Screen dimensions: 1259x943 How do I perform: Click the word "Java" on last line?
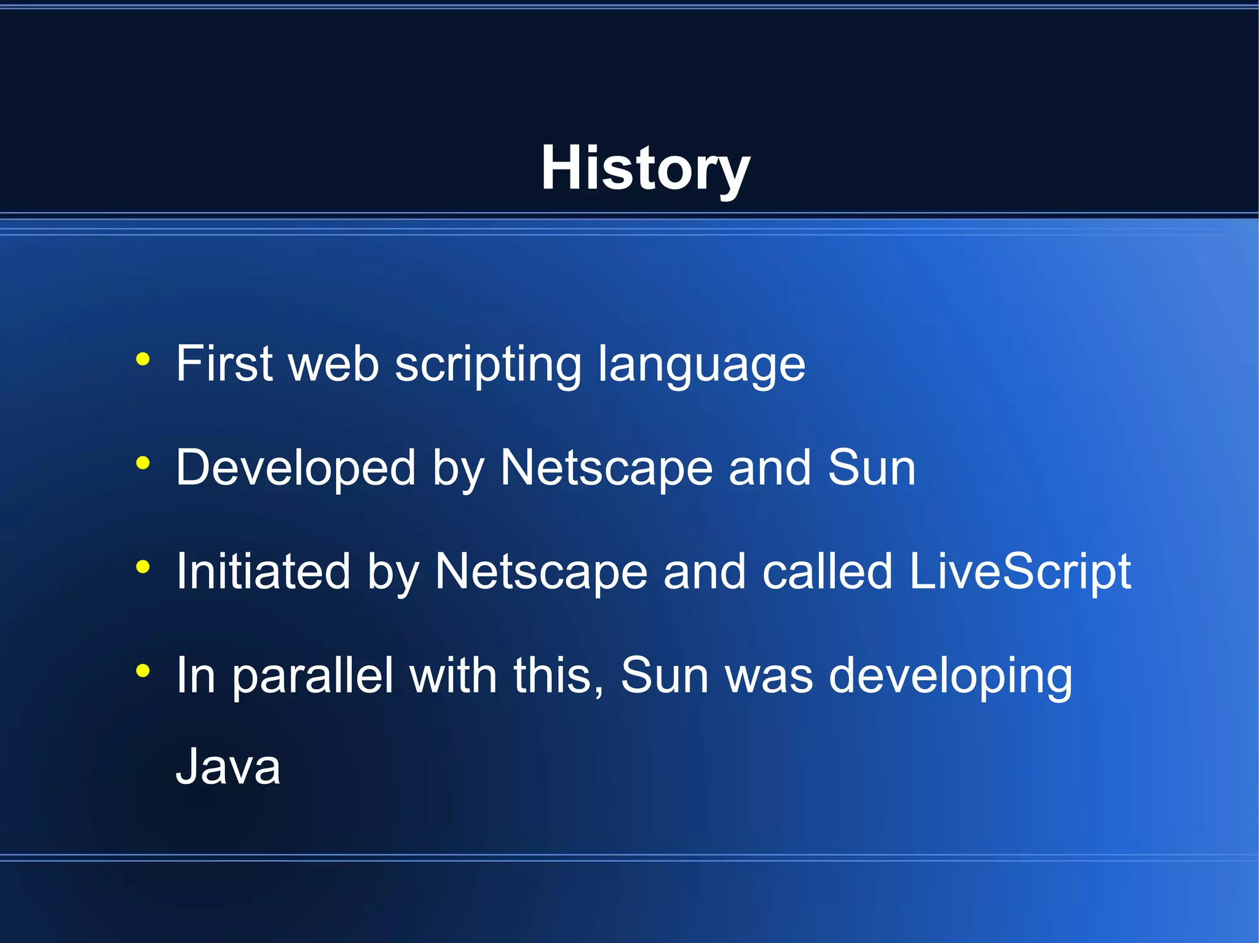pyautogui.click(x=228, y=766)
